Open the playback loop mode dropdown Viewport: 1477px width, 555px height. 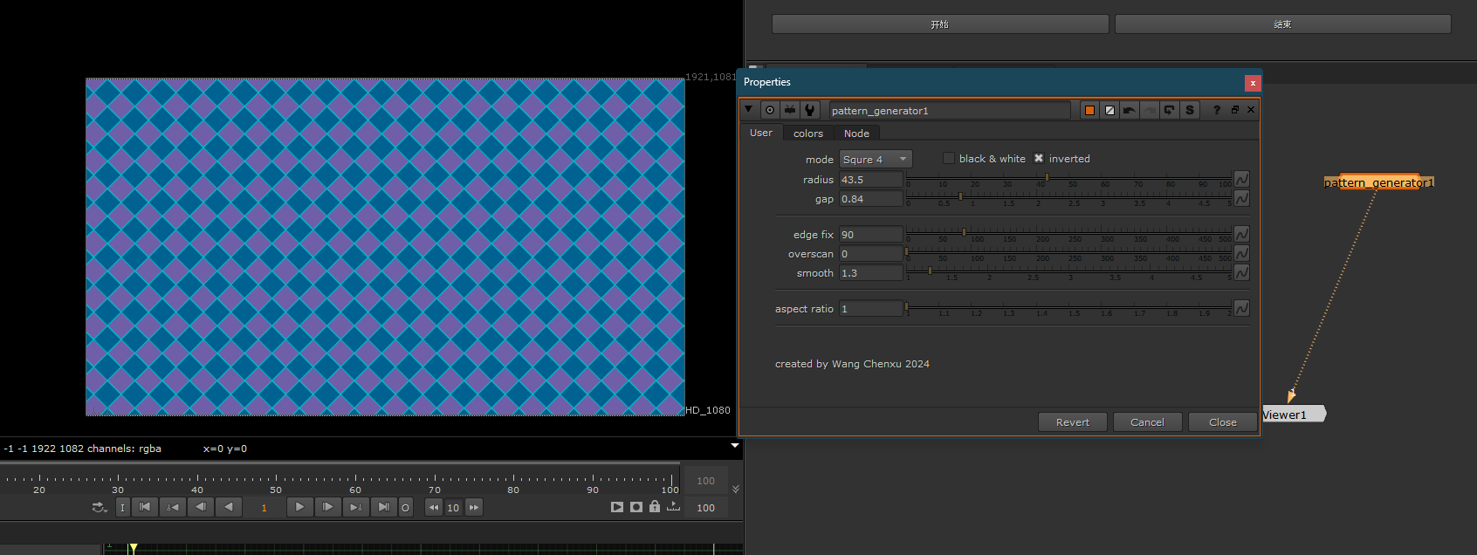pos(100,507)
